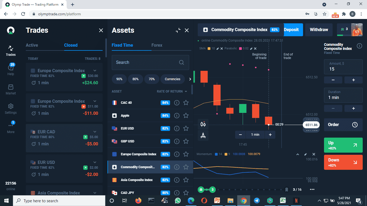Image resolution: width=367 pixels, height=206 pixels.
Task: Expand the EUR USD closed trade
Action: pos(95,162)
